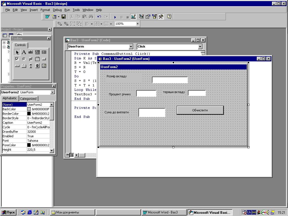Viewport: 288px width, 216px height.
Task: Click the Group controls icon
Action: 73,24
